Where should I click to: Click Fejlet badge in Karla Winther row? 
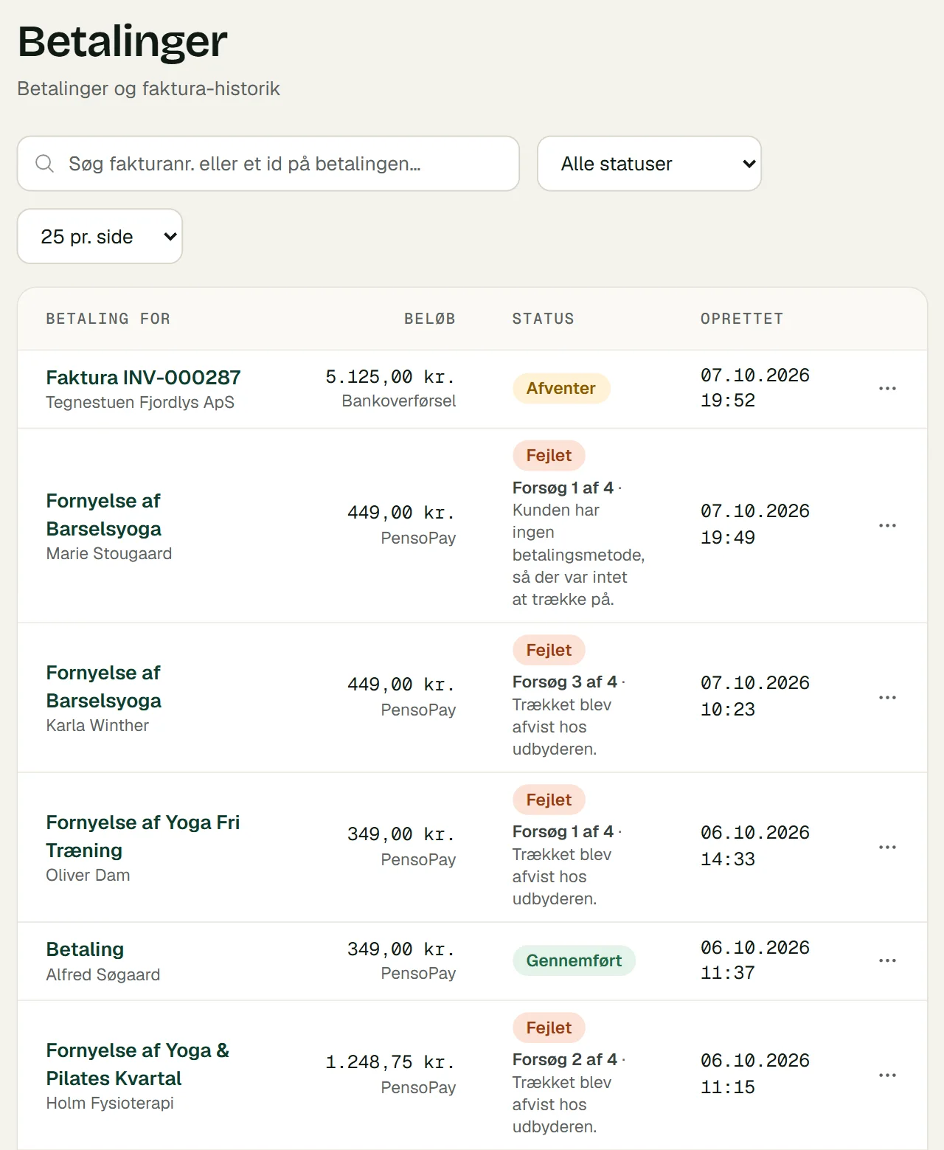(549, 651)
